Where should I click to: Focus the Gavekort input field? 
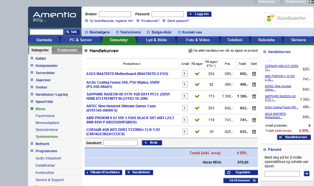(120, 143)
